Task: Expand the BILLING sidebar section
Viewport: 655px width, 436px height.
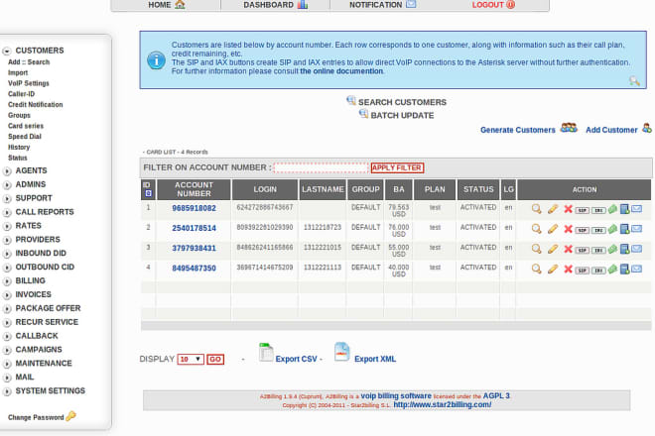Action: tap(7, 281)
